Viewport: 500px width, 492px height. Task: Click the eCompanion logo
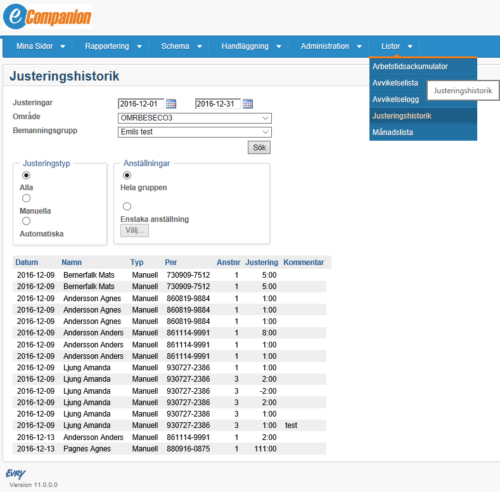48,16
